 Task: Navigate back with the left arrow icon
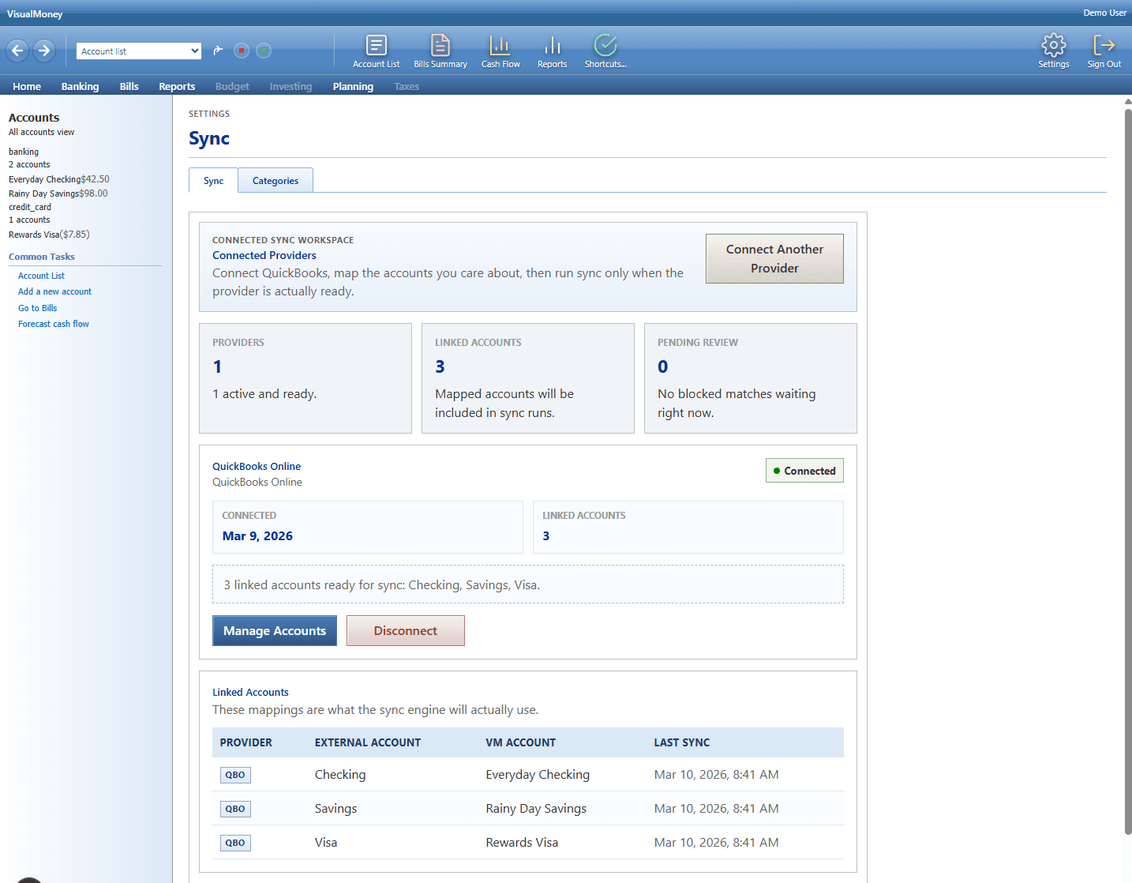[17, 50]
